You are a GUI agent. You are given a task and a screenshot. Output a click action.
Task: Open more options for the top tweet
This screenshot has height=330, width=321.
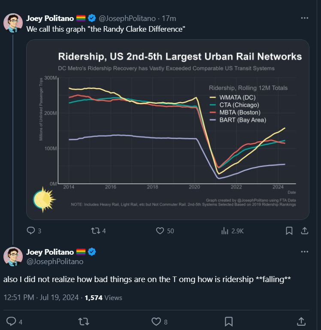[305, 18]
